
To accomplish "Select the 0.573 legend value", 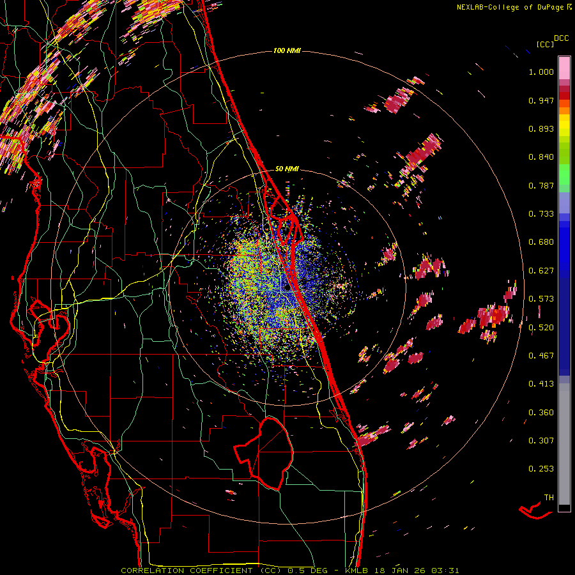I will click(x=541, y=299).
